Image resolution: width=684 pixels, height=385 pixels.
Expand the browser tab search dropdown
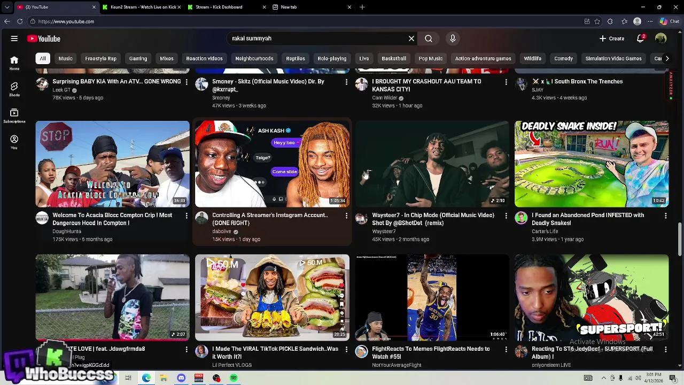tap(6, 7)
